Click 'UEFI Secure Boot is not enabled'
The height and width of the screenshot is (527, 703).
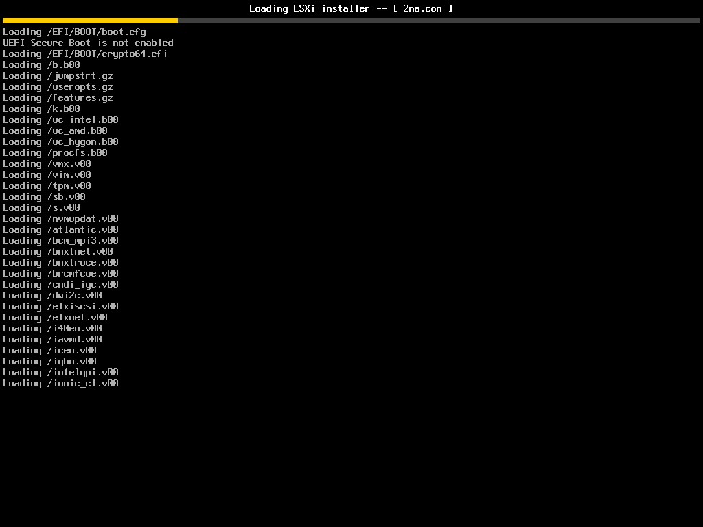89,43
